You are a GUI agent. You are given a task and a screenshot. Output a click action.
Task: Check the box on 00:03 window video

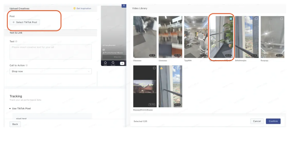[180, 68]
